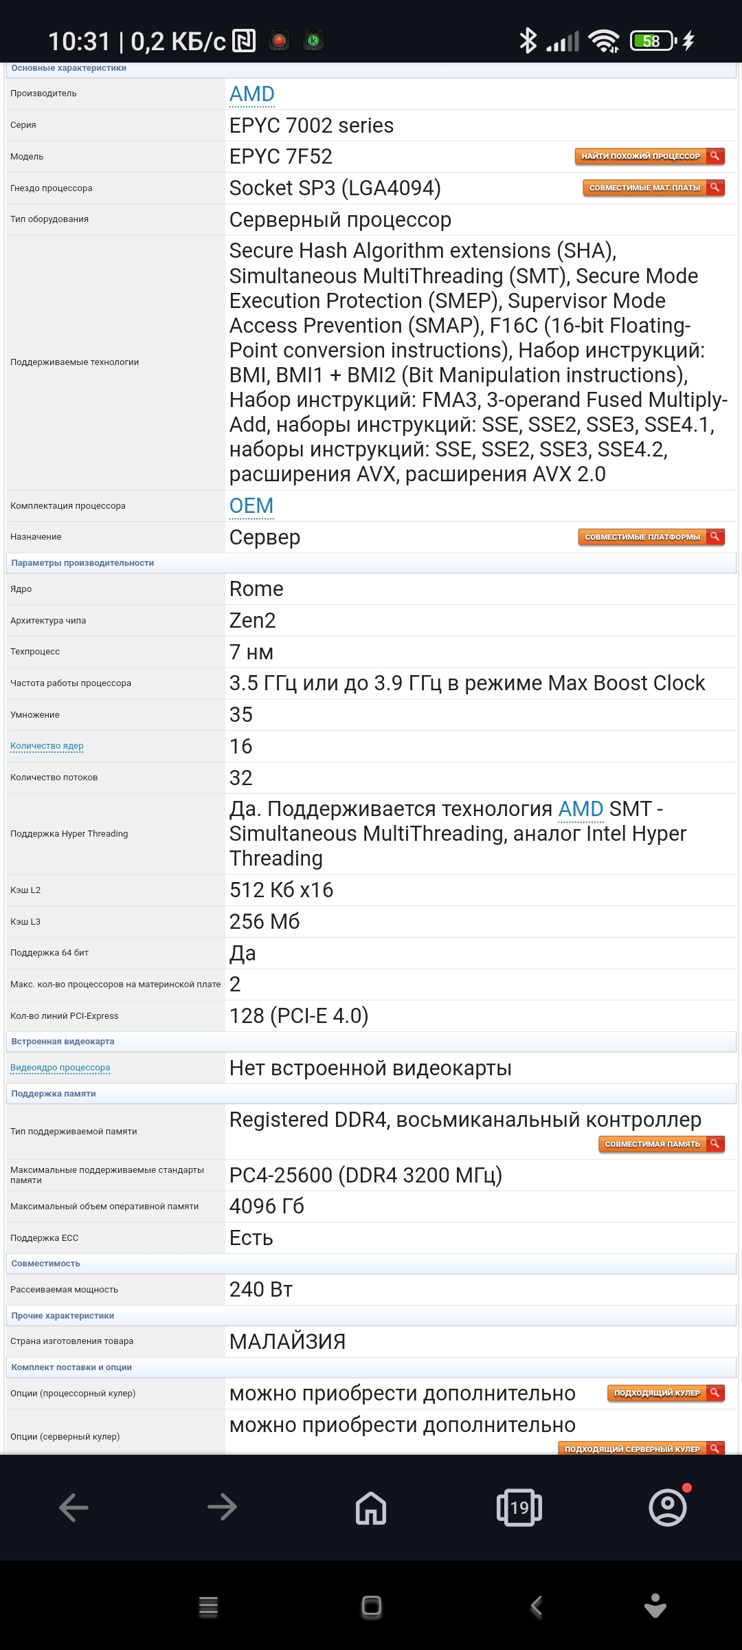The width and height of the screenshot is (742, 1650).
Task: Click the processor video core link
Action: [60, 1068]
